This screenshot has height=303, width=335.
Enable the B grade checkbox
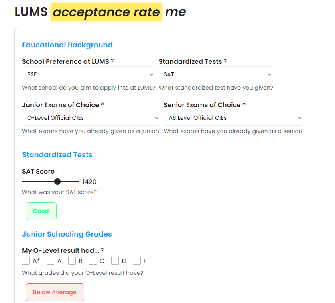click(x=72, y=261)
